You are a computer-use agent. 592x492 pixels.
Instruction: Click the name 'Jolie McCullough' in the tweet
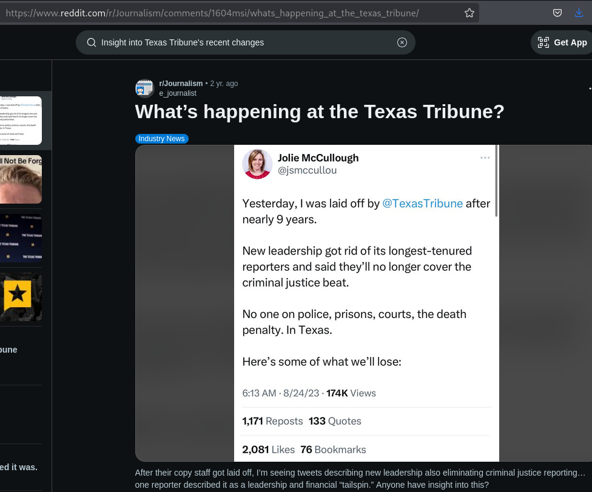coord(318,158)
